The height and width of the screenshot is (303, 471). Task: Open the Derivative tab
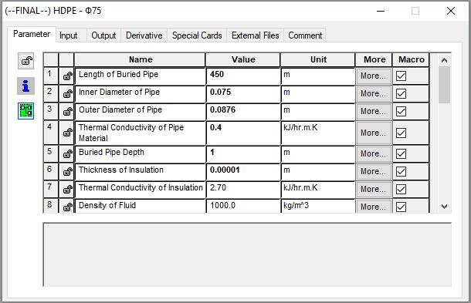[144, 35]
